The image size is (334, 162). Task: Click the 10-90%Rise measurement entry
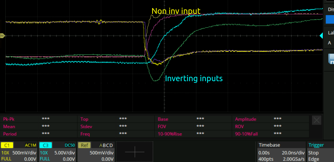170,134
